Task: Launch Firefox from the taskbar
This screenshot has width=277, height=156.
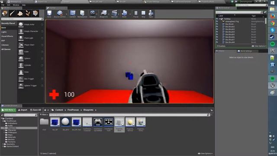Action: tap(272, 16)
